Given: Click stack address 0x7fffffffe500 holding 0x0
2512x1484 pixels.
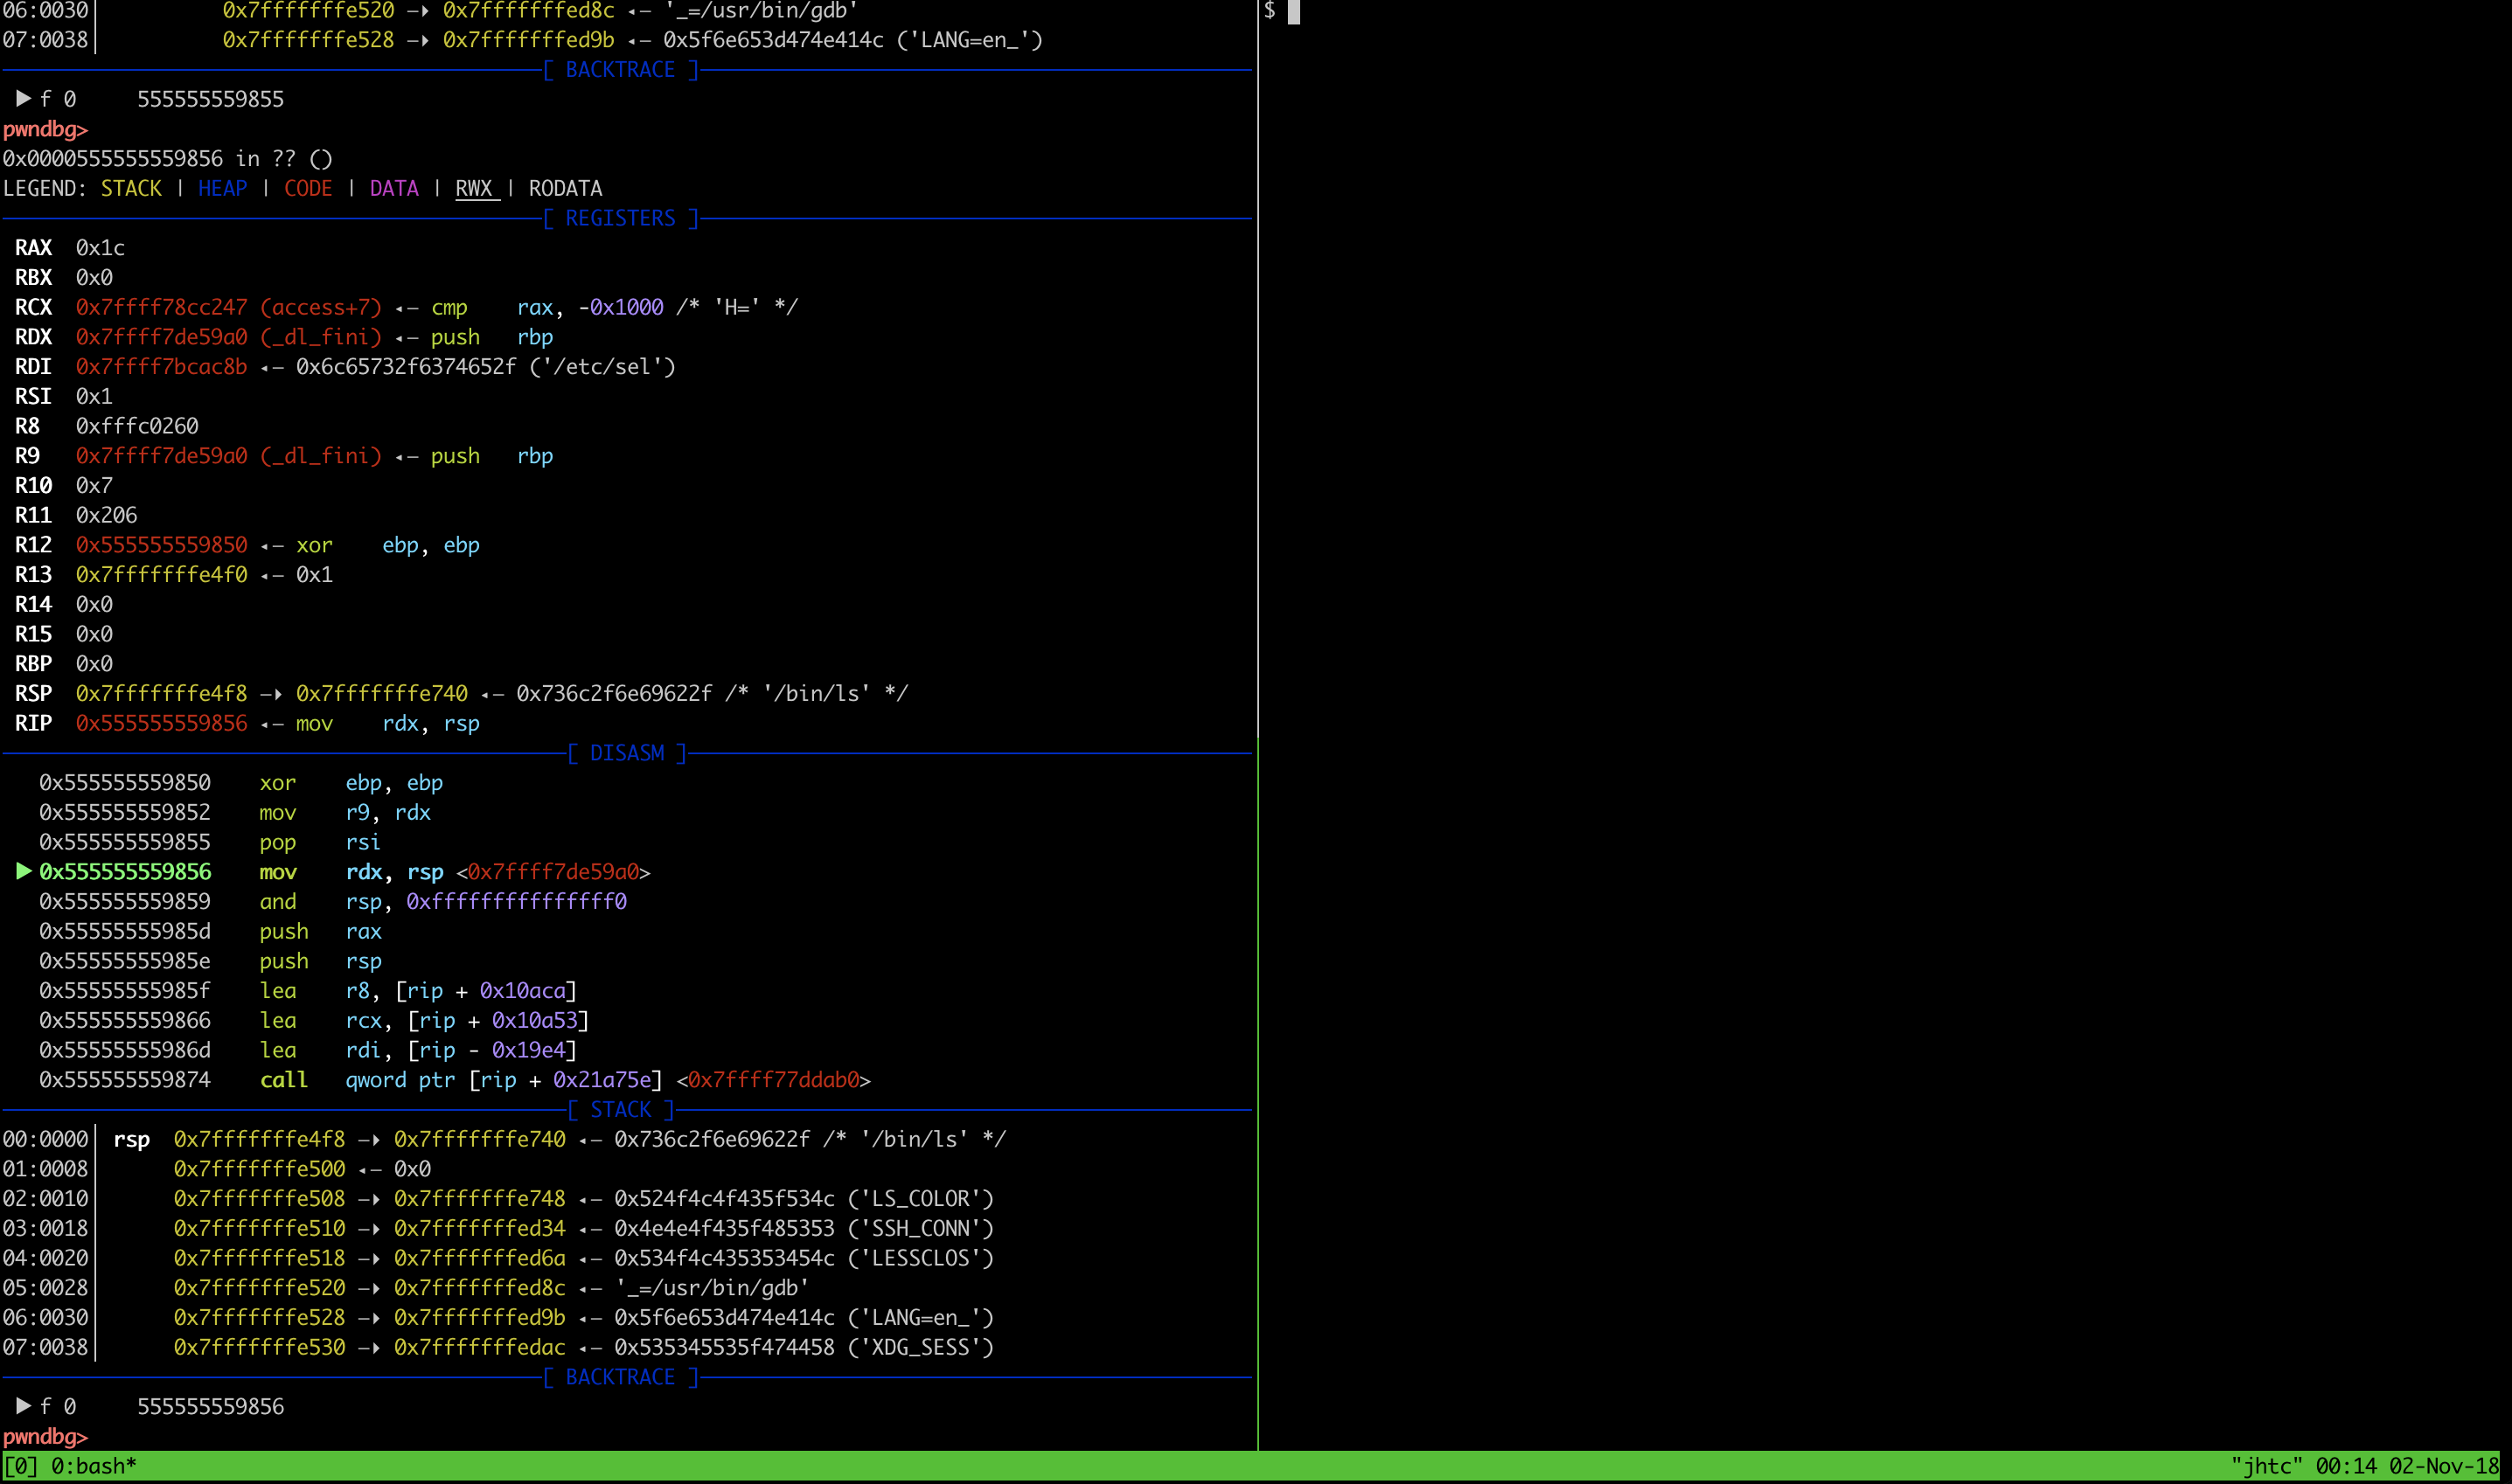Looking at the screenshot, I should 259,1169.
